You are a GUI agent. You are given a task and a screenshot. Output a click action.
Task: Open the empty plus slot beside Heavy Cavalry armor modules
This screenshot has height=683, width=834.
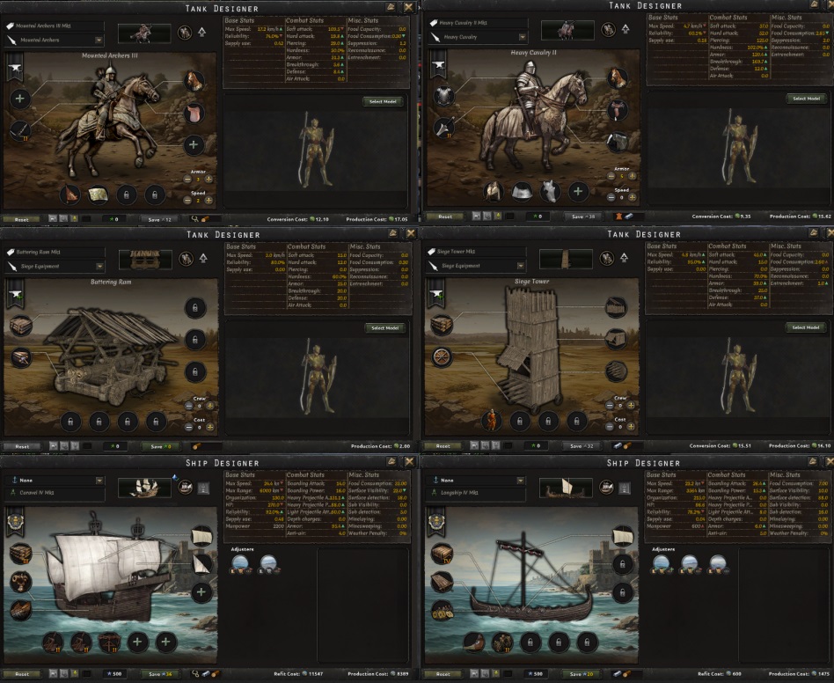(578, 191)
